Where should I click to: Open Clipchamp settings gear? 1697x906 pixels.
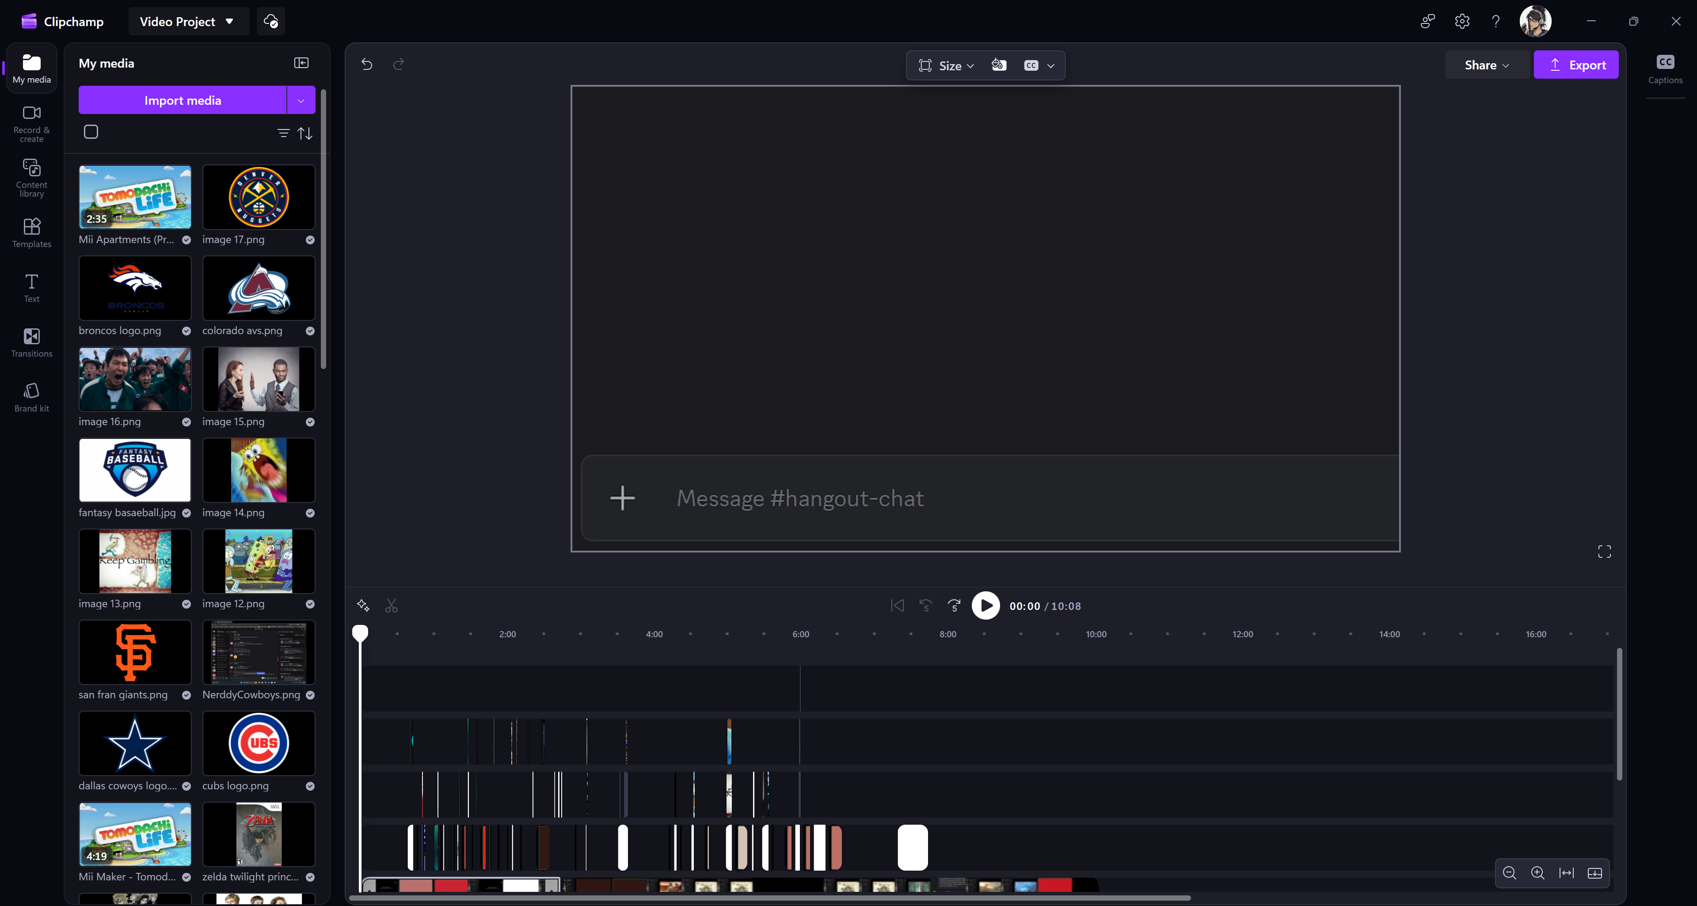(x=1462, y=21)
